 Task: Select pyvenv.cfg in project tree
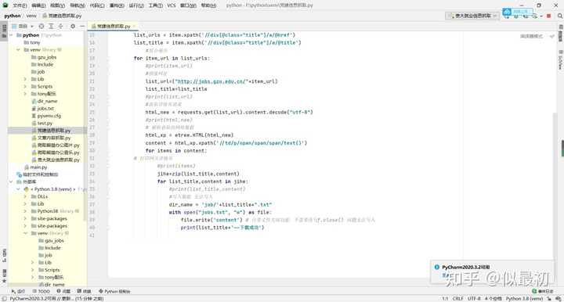point(46,116)
